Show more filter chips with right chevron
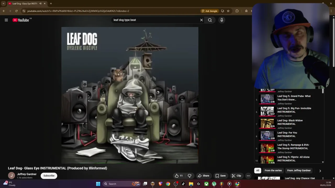 pyautogui.click(x=320, y=171)
